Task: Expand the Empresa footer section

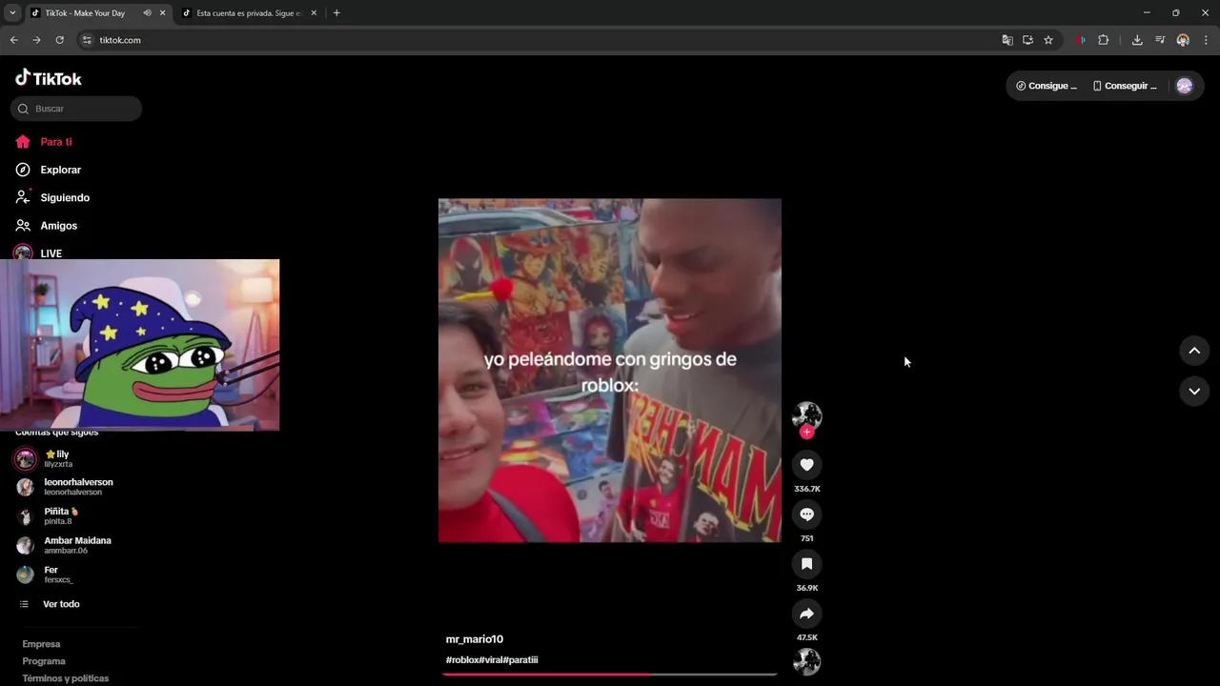Action: point(41,644)
